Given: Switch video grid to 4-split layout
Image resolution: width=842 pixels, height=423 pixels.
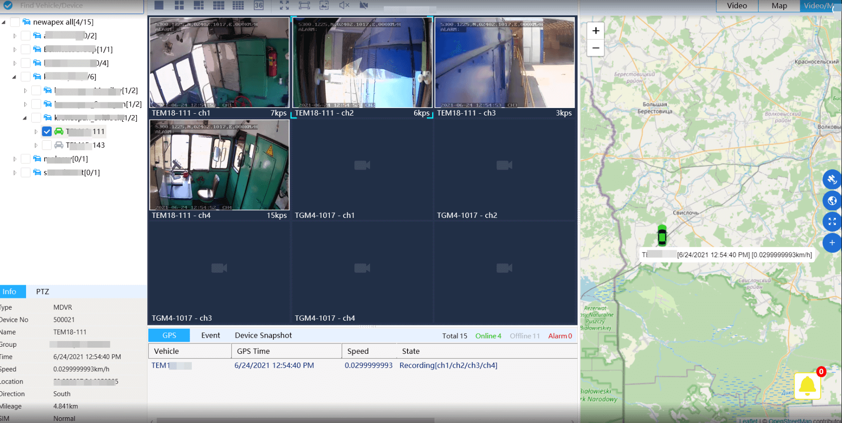Looking at the screenshot, I should pos(179,5).
